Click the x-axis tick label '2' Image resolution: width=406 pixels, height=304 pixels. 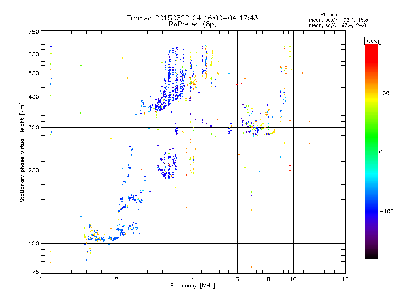tap(117, 279)
